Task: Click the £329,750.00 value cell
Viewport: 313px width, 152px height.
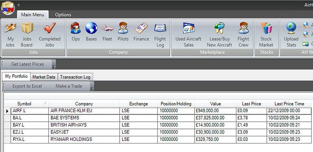Action: pyautogui.click(x=216, y=139)
